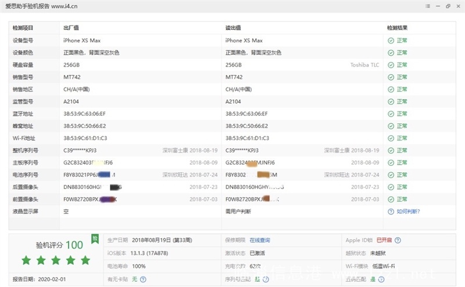Select the 报告日期: 2020-02-01 text
Image resolution: width=465 pixels, height=287 pixels.
[x=39, y=279]
